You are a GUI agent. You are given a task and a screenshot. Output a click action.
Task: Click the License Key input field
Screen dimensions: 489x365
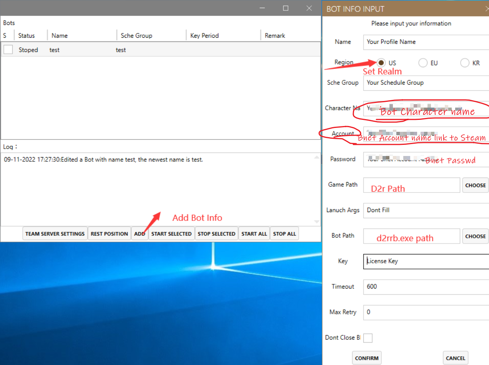[426, 261]
